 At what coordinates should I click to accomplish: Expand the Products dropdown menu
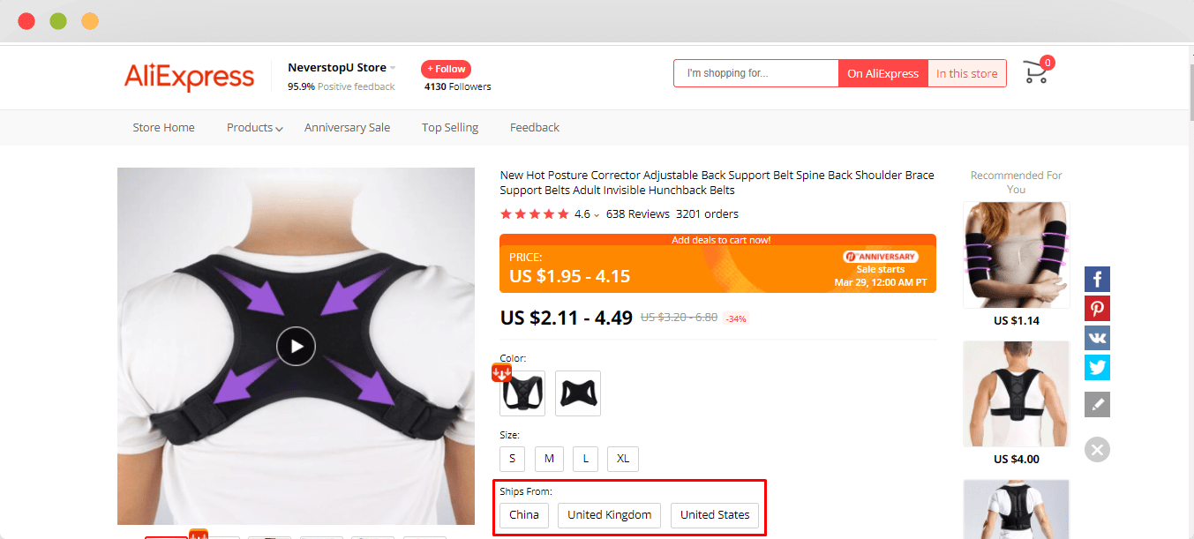click(255, 128)
